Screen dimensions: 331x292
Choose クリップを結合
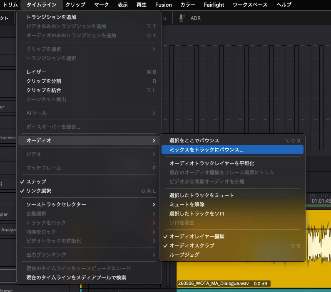(x=89, y=90)
